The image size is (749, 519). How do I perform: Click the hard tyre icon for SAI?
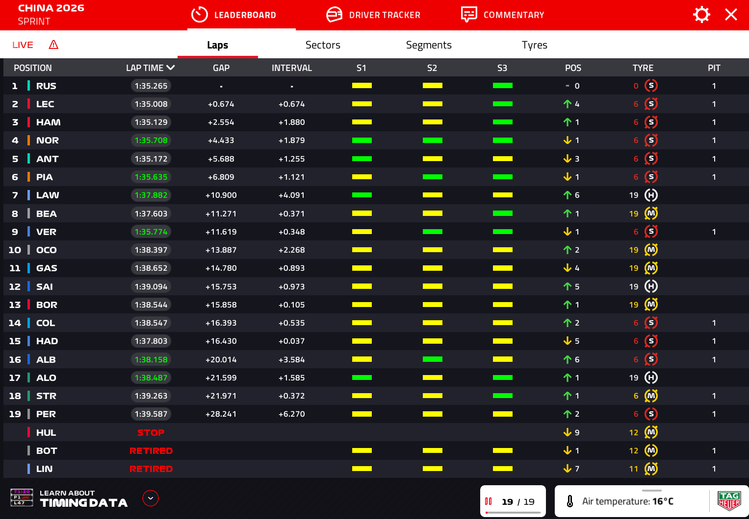click(651, 286)
